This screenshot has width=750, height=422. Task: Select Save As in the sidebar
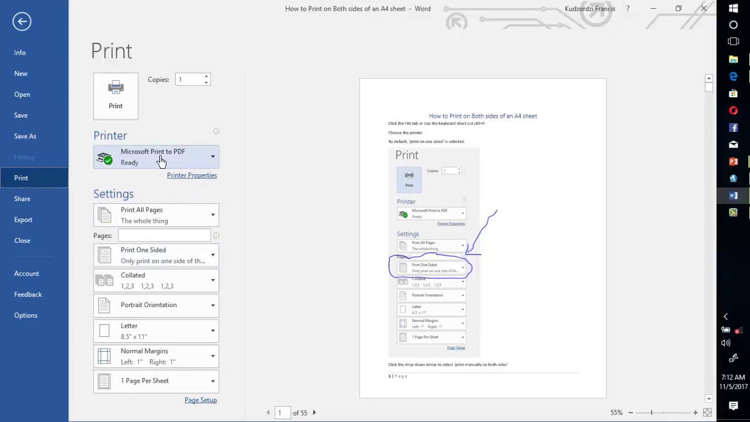click(25, 136)
